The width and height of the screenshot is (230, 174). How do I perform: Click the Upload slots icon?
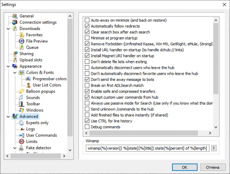coord(15,60)
